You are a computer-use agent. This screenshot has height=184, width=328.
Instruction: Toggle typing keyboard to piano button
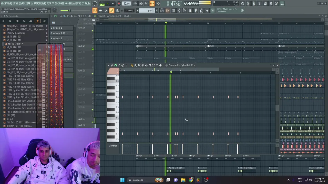tap(95, 10)
